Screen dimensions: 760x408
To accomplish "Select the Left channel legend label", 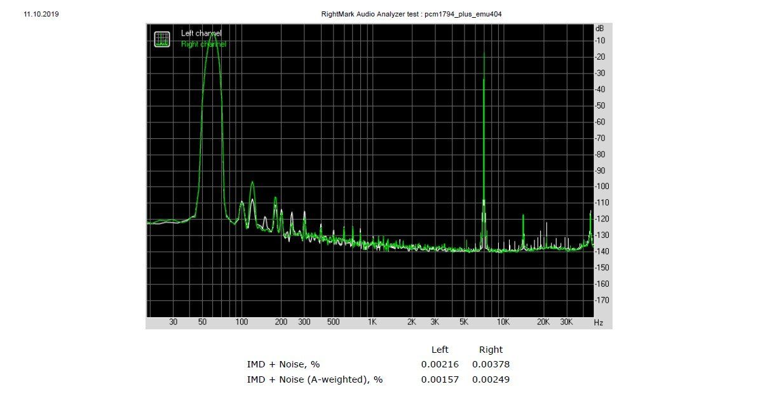I will (201, 34).
